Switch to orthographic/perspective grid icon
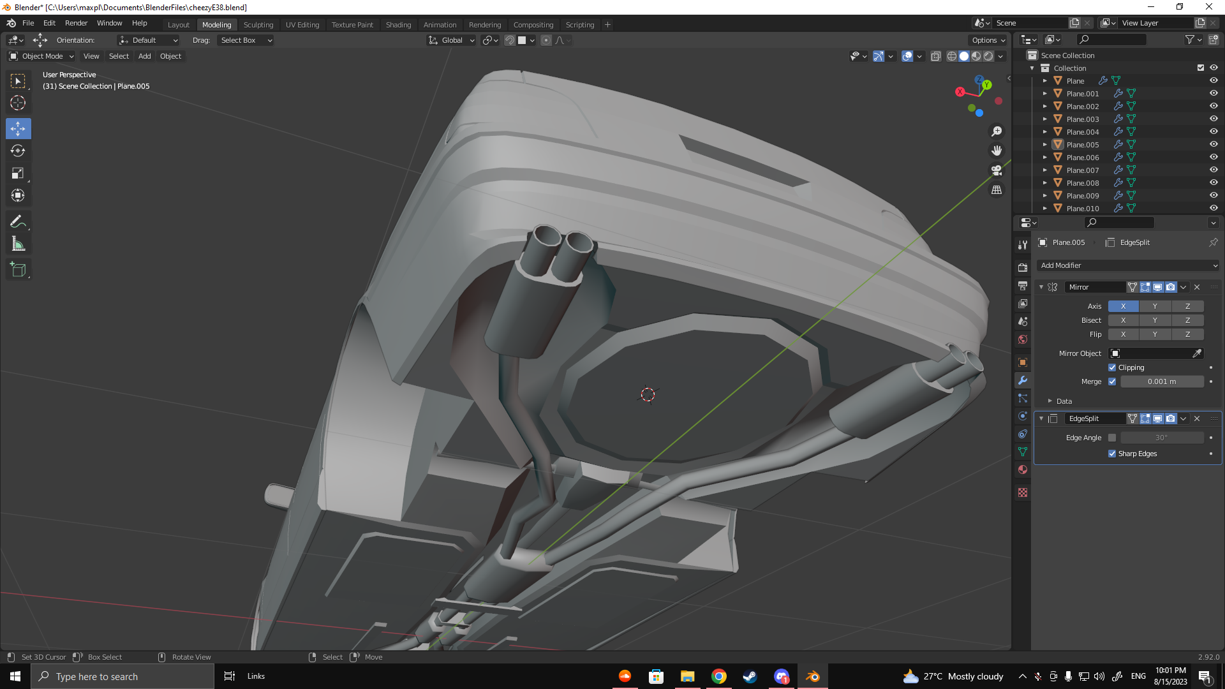This screenshot has height=689, width=1225. click(997, 190)
